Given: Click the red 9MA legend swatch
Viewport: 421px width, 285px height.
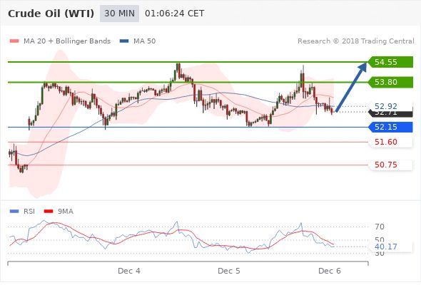Looking at the screenshot, I should [49, 212].
